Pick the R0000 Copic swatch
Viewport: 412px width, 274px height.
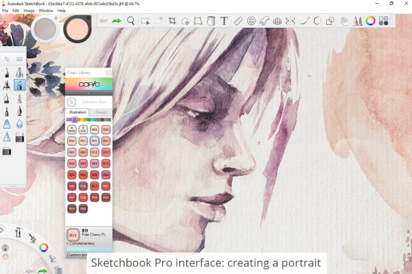(x=72, y=130)
